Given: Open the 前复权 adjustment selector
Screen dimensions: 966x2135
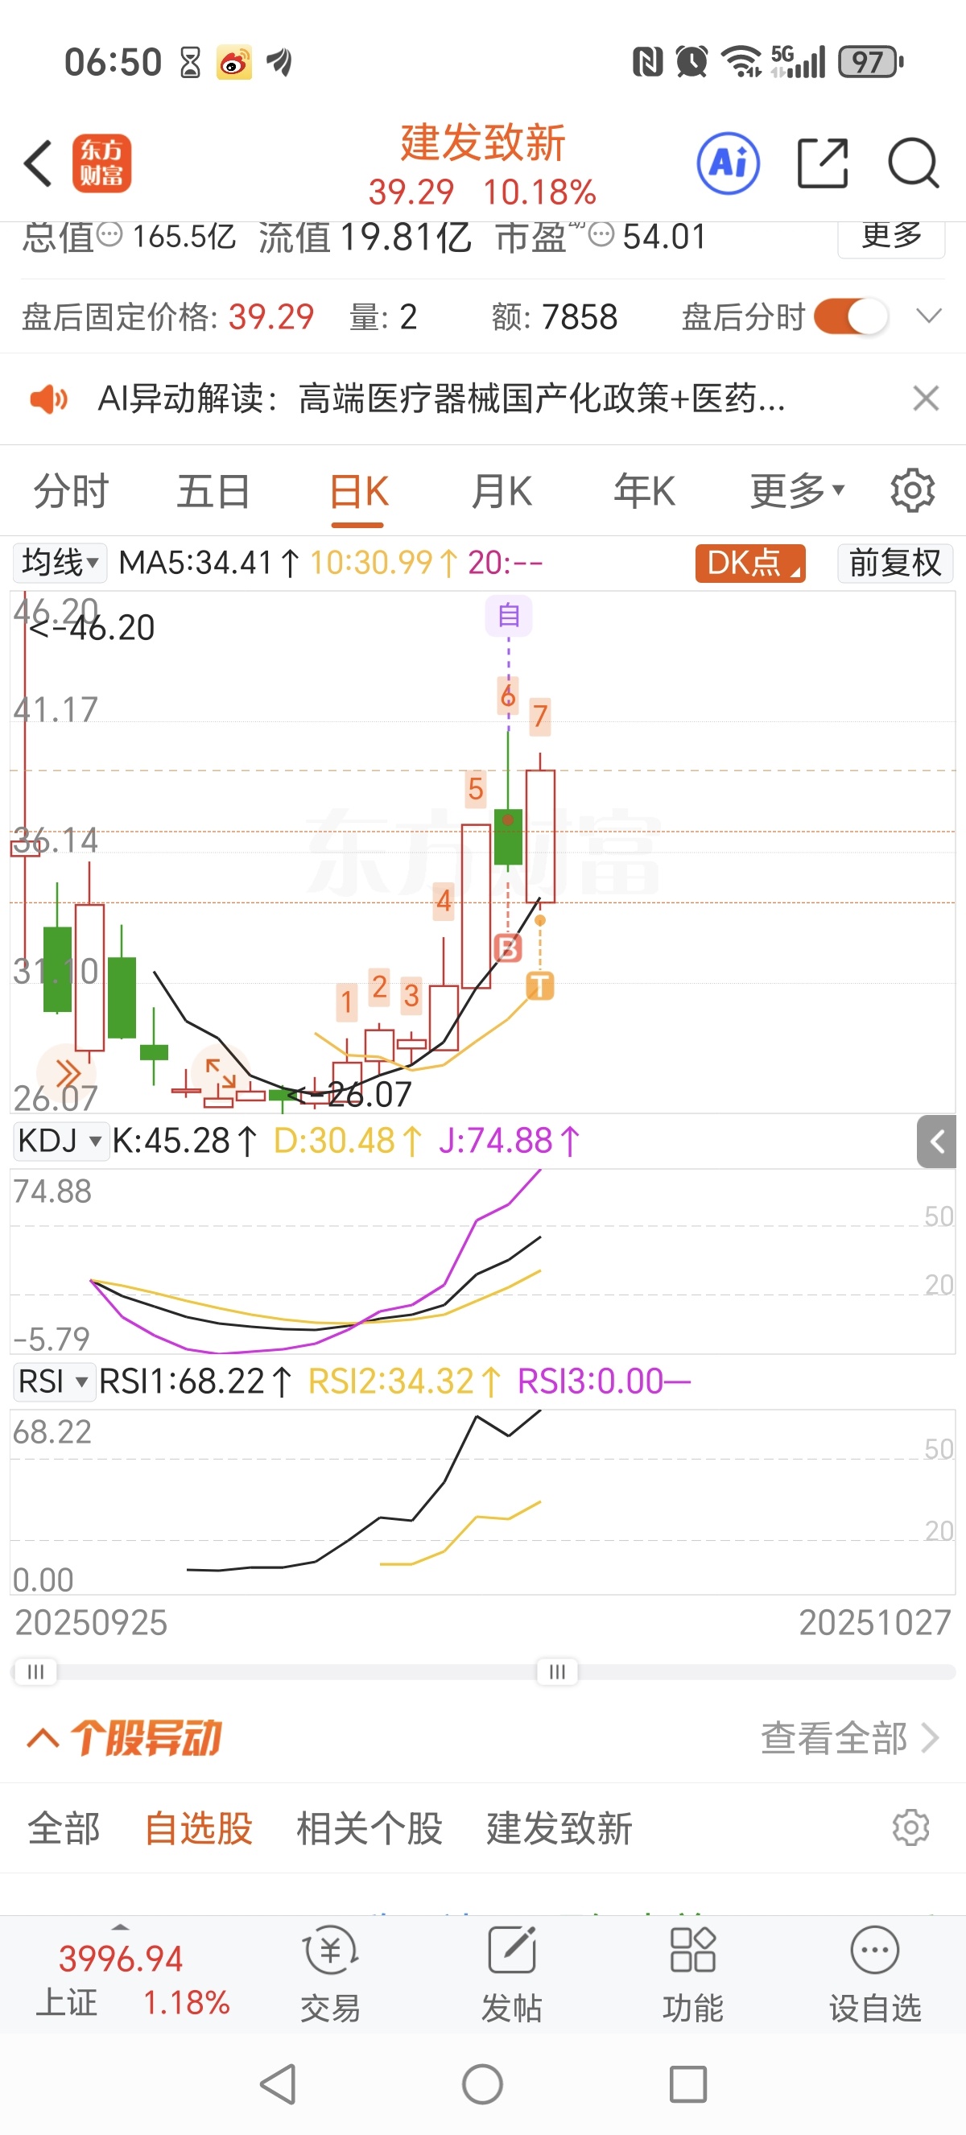Looking at the screenshot, I should pyautogui.click(x=894, y=563).
